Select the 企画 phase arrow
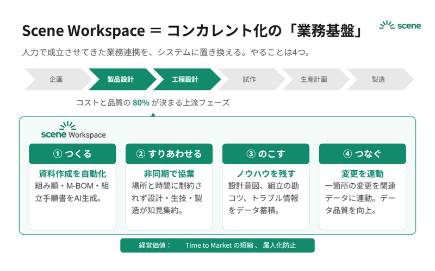 pos(58,79)
